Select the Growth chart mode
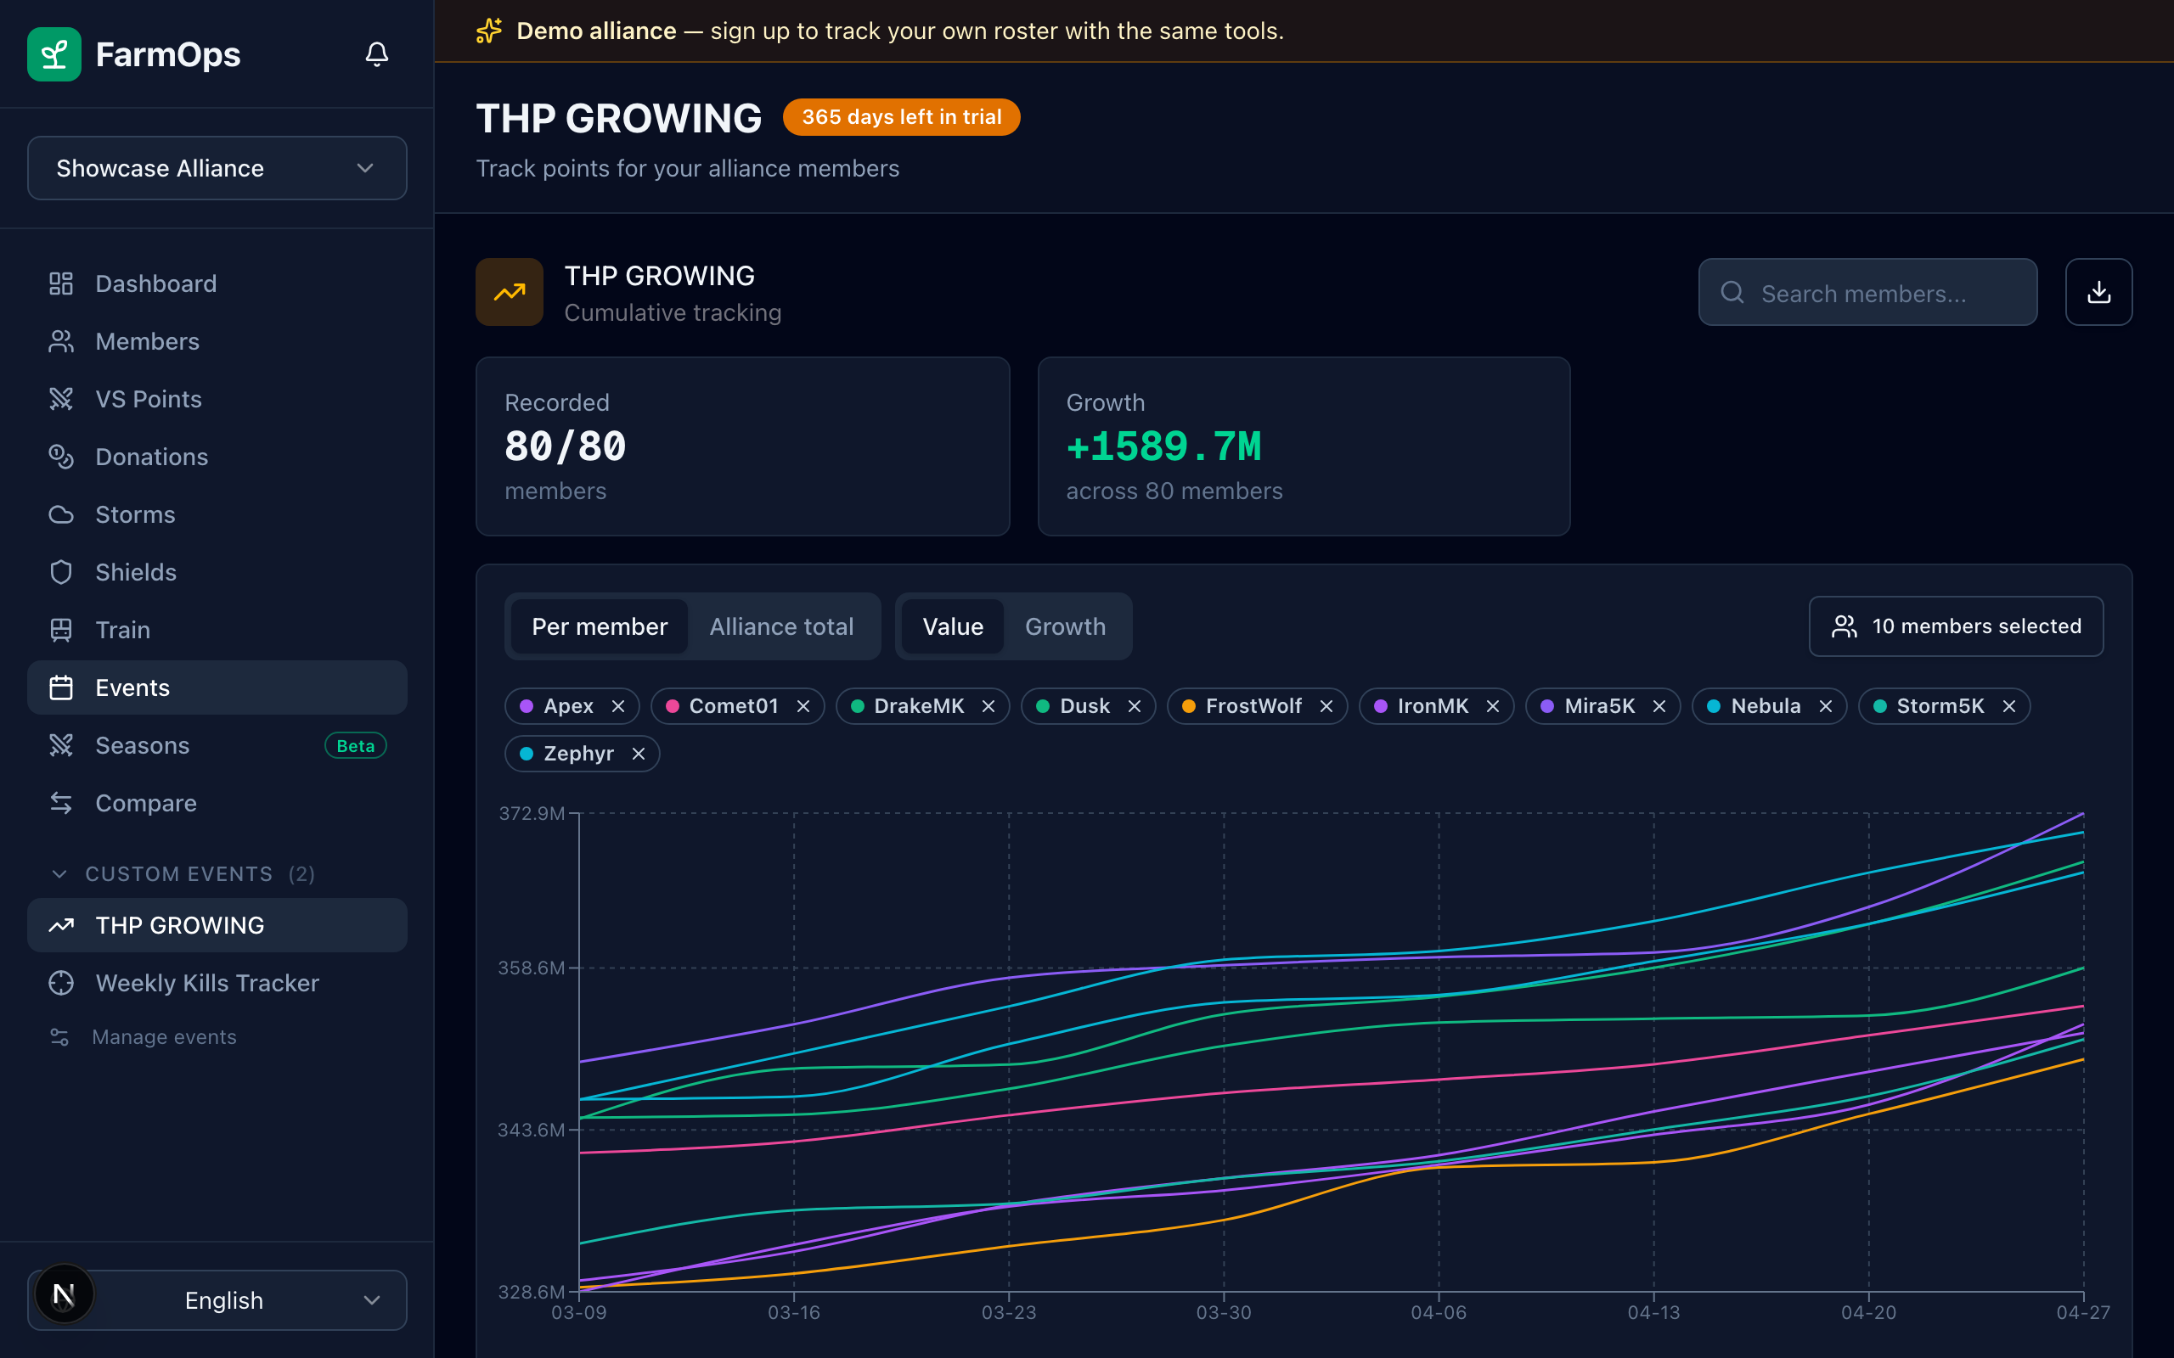The image size is (2174, 1358). pos(1066,626)
